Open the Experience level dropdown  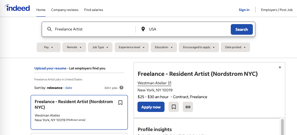pyautogui.click(x=132, y=47)
